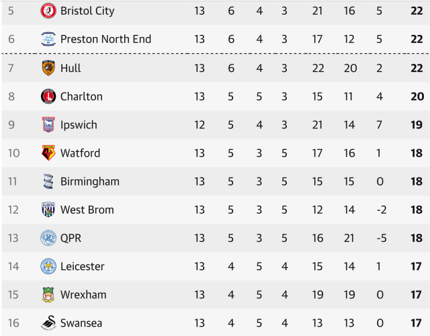Click the Wrexham club crest
430x336 pixels.
coord(48,294)
